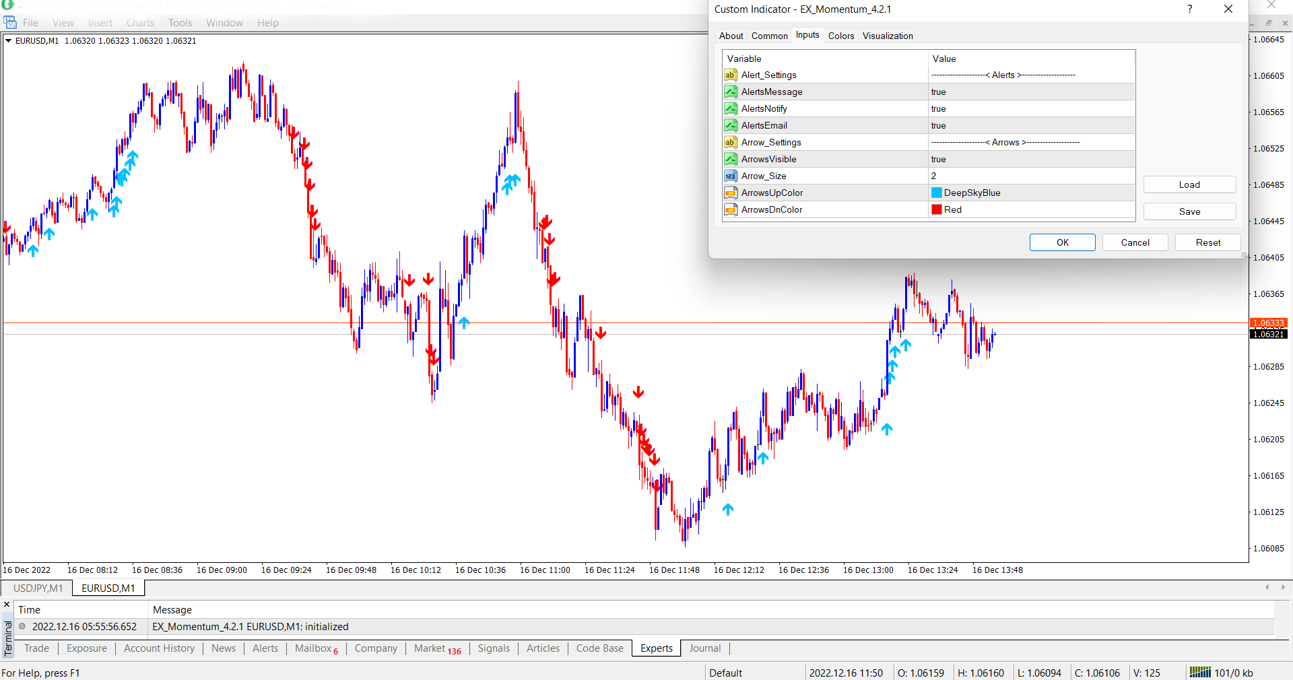The image size is (1293, 680).
Task: Click the Alert_Settings string variable icon
Action: tap(730, 75)
